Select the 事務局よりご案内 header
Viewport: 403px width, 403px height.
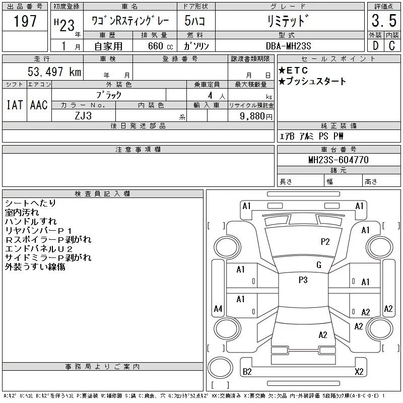102,367
